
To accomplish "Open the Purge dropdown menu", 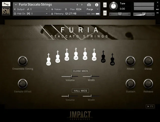I will [x=92, y=9].
